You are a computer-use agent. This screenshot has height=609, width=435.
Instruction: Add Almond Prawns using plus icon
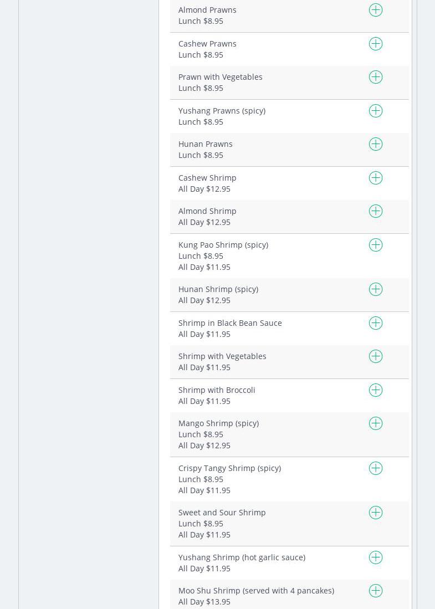point(376,10)
